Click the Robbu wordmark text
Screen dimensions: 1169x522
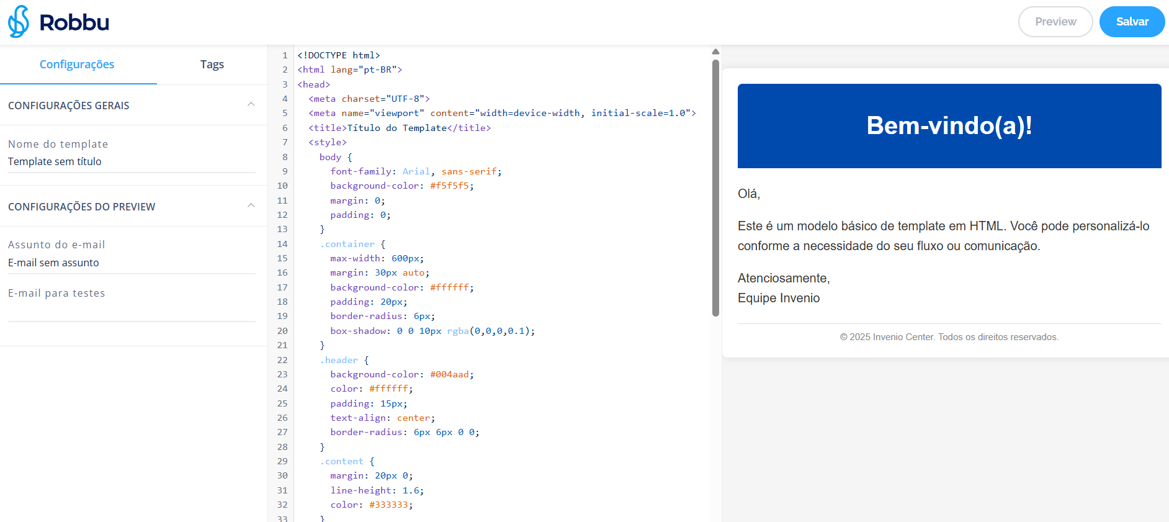point(74,22)
